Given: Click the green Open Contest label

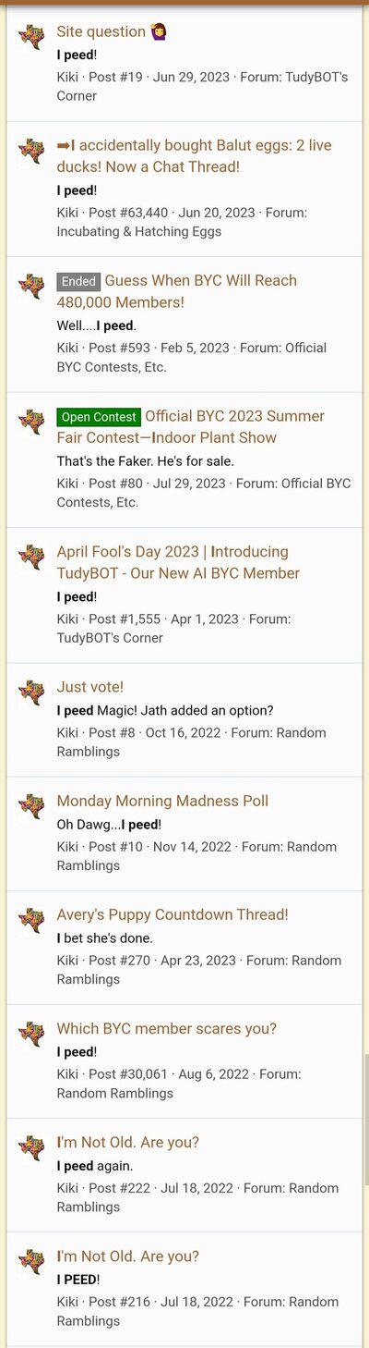Looking at the screenshot, I should [x=99, y=417].
